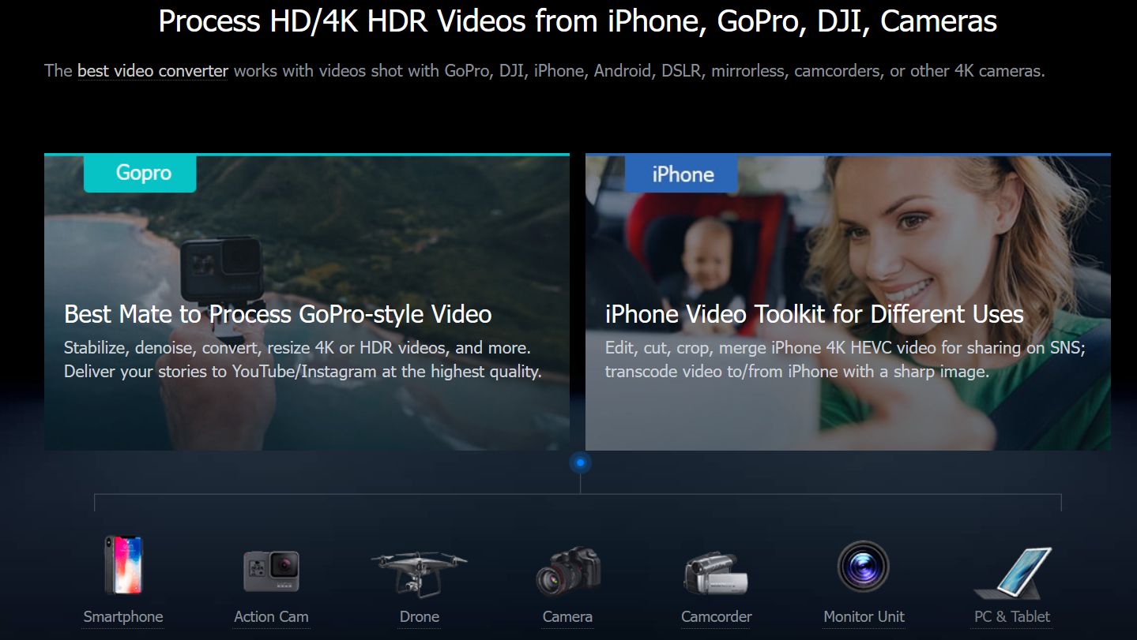Pick the DSLR Camera icon

point(568,571)
